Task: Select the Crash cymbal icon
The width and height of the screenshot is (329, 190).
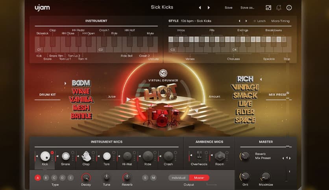Action: tap(168, 156)
